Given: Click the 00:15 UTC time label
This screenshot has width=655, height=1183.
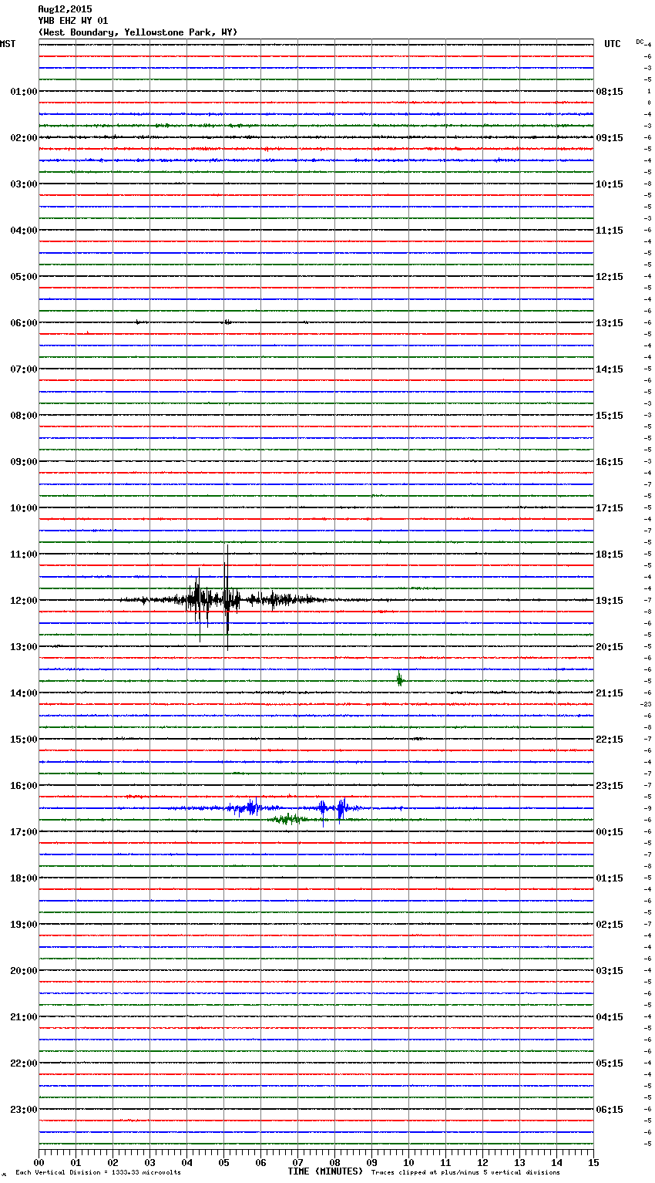Looking at the screenshot, I should tap(610, 832).
